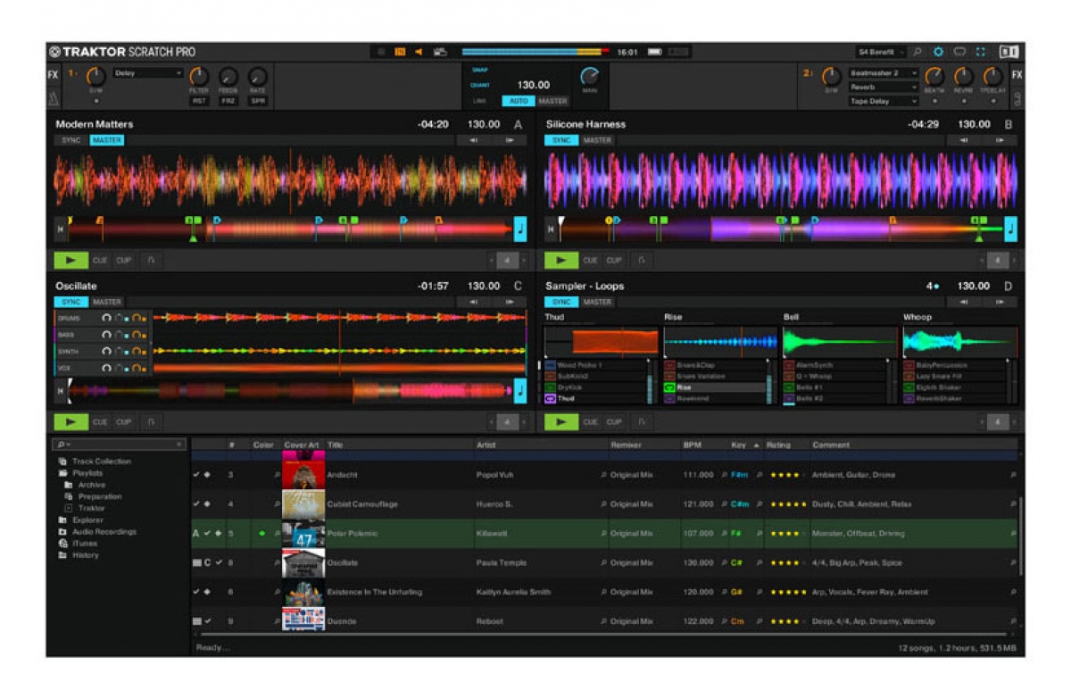Screen dimensions: 1071x699
Task: Open the left FX panel selector
Action: coord(53,75)
